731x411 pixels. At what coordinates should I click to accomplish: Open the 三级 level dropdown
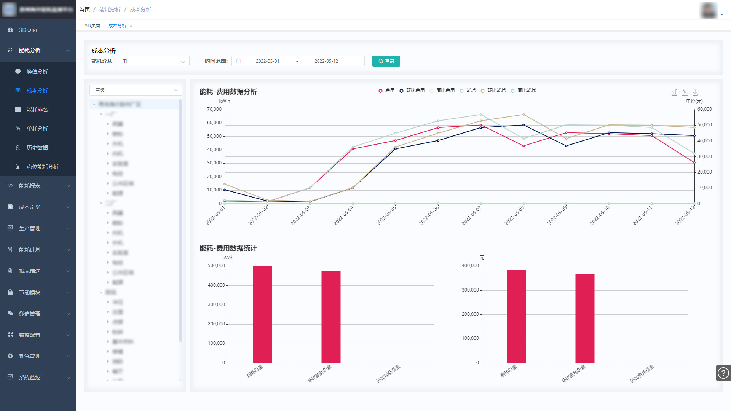(x=136, y=90)
